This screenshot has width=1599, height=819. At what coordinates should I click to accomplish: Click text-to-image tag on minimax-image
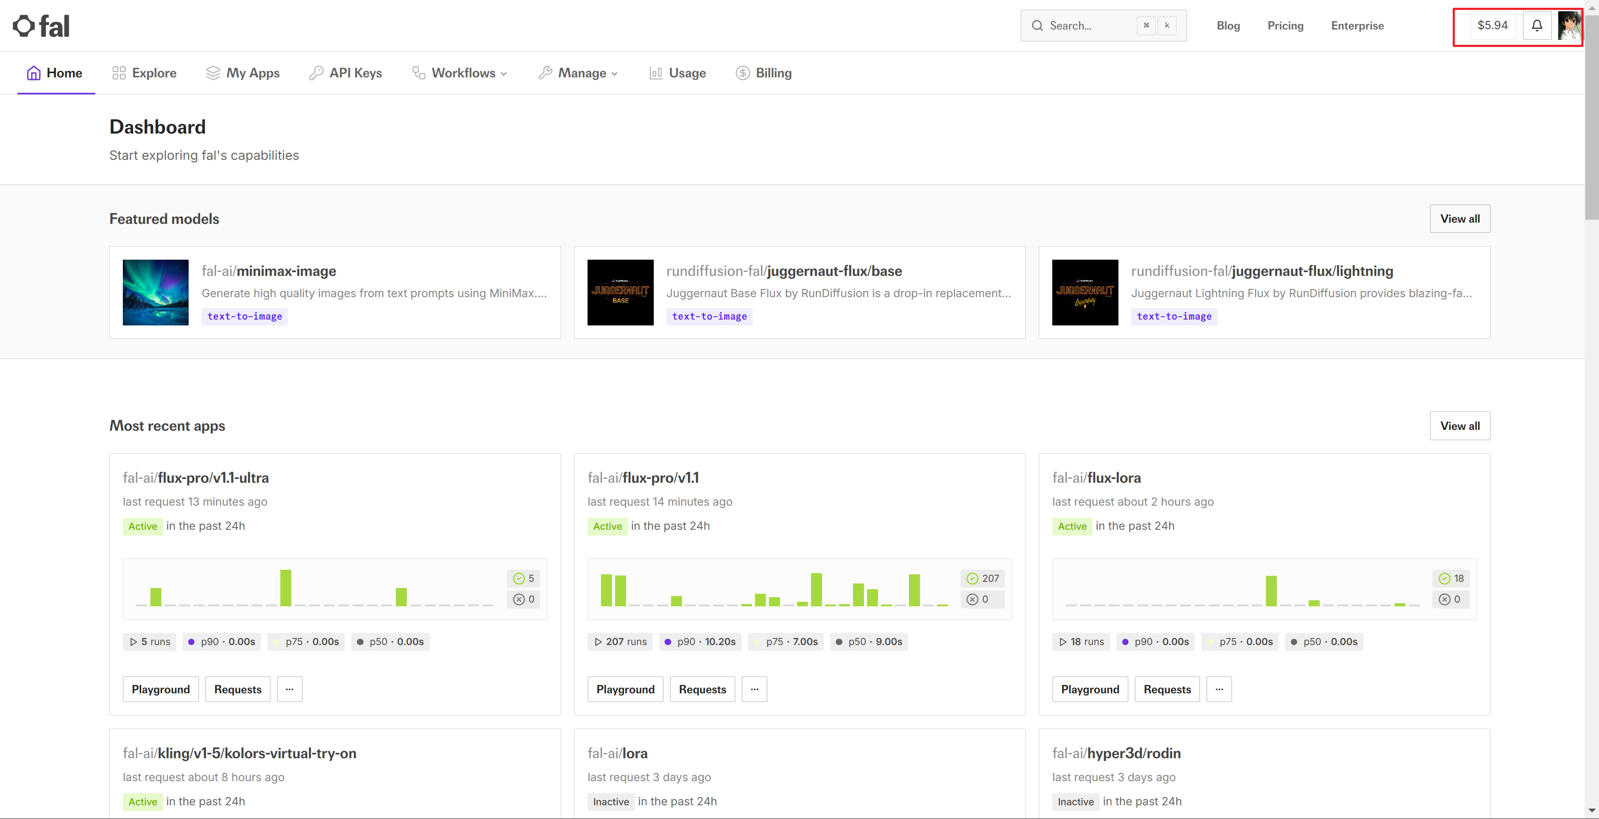pos(244,316)
